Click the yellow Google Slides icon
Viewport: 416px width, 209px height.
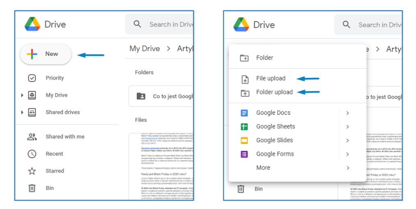point(244,141)
